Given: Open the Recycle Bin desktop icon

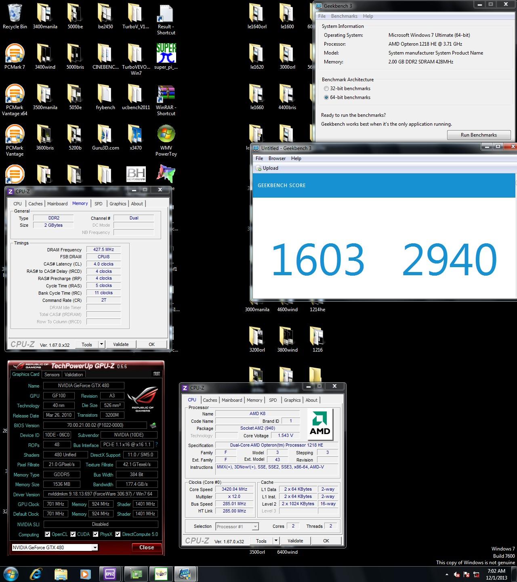Looking at the screenshot, I should point(15,16).
